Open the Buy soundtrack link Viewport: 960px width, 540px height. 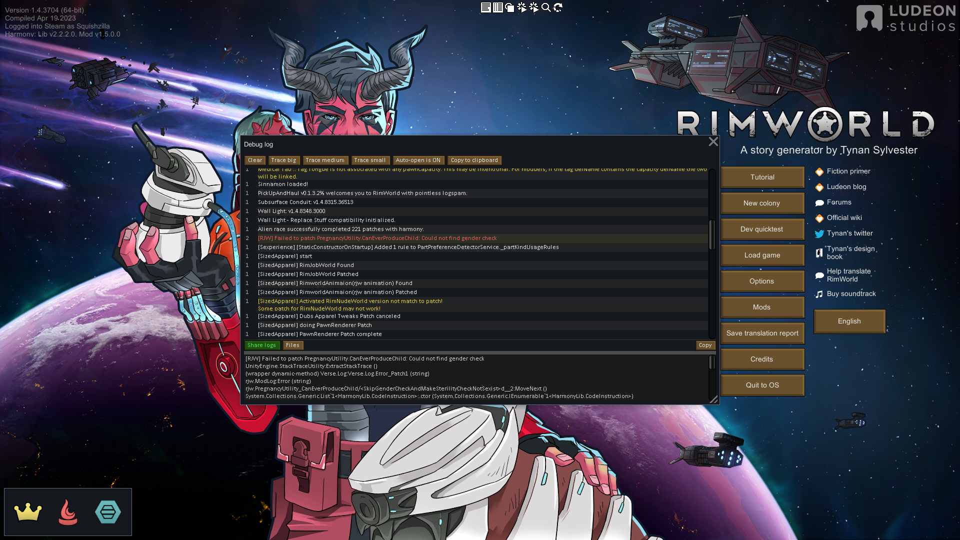pos(846,294)
